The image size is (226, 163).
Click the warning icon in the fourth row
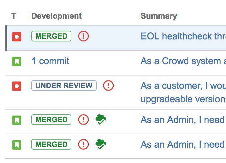tap(83, 120)
